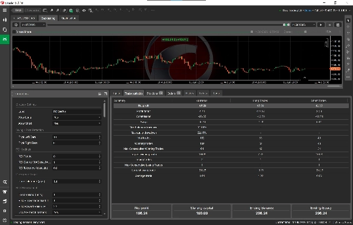Click the Max Consecutive Winning Trades row
The height and width of the screenshot is (225, 353).
click(231, 149)
